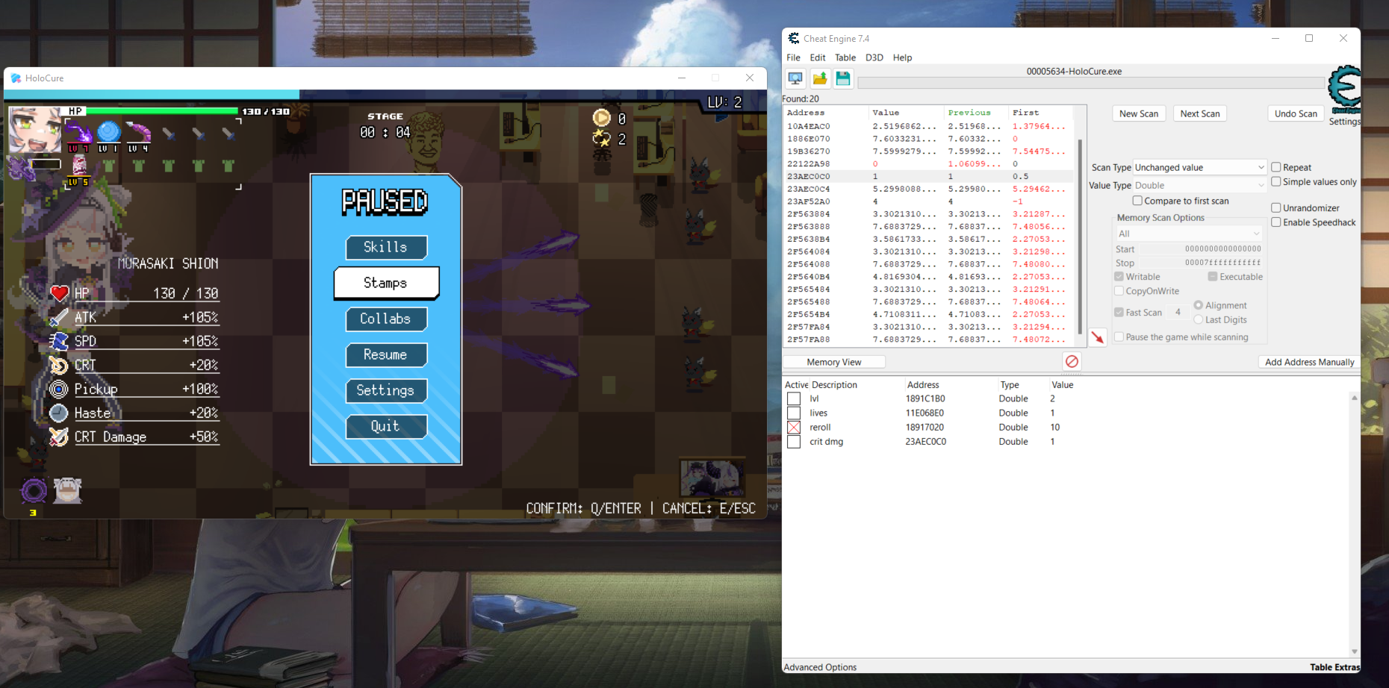
Task: Toggle Enable Speedhack checkbox
Action: coord(1276,222)
